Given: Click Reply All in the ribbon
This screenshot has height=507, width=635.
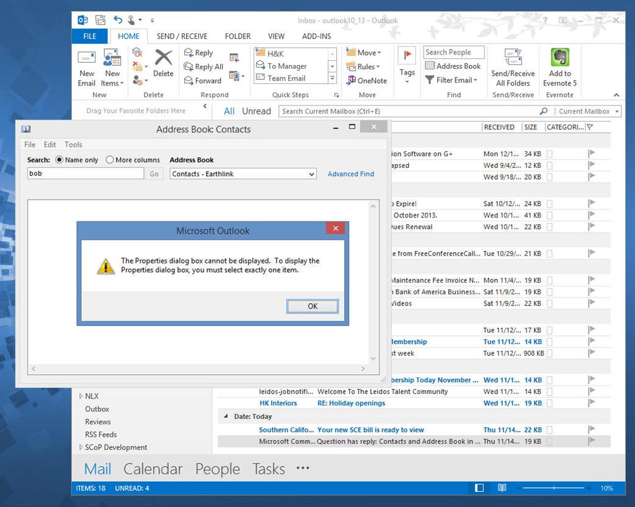Looking at the screenshot, I should point(203,66).
